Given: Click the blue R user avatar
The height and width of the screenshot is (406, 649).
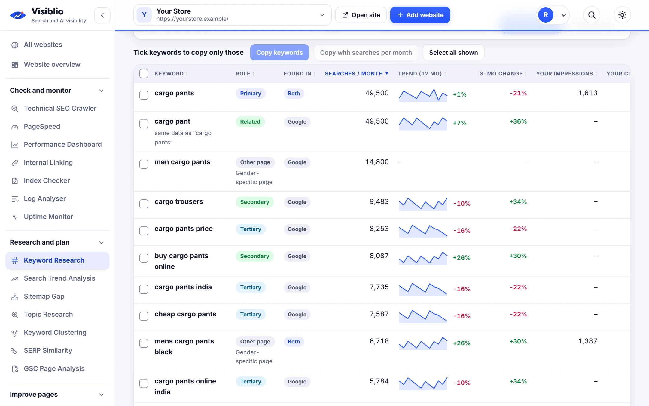Looking at the screenshot, I should [x=546, y=15].
